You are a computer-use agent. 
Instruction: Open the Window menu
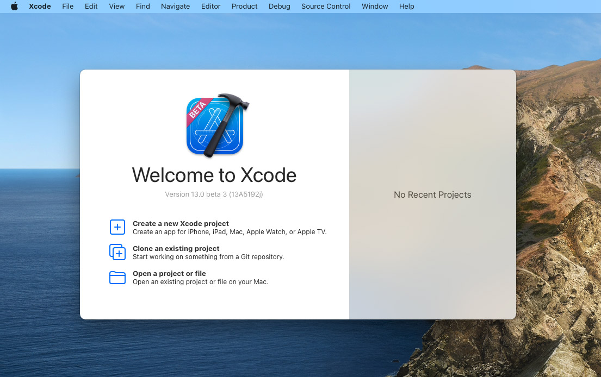(x=375, y=6)
